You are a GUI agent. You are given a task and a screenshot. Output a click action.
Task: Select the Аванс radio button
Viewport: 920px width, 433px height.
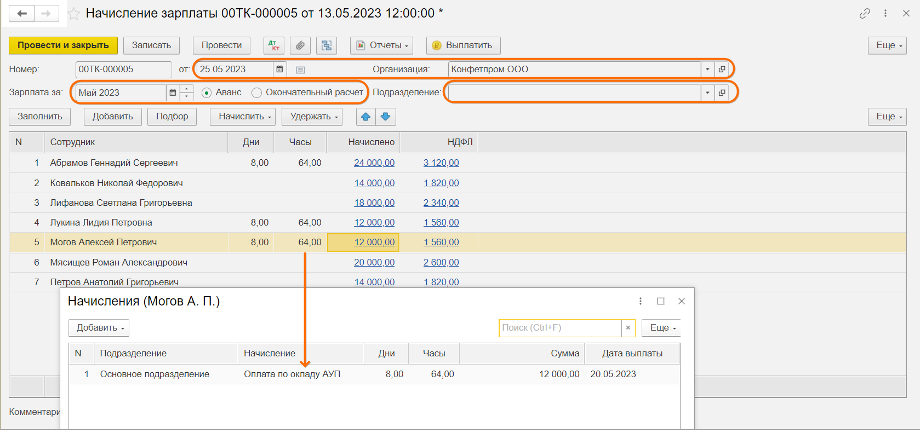coord(207,93)
